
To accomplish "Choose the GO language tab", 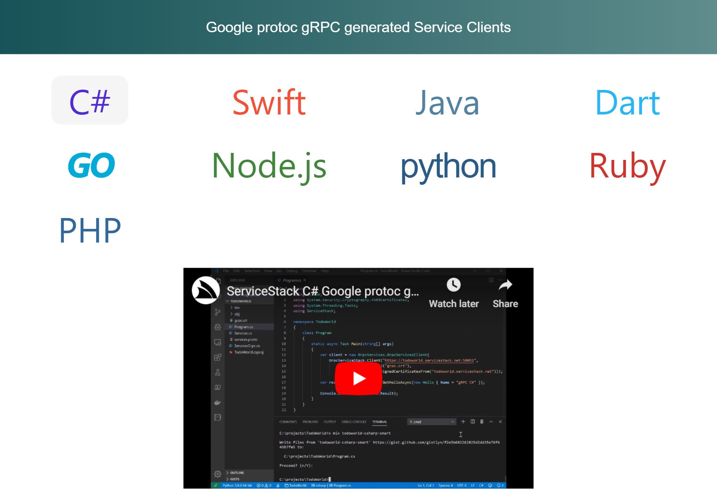I will 91,166.
